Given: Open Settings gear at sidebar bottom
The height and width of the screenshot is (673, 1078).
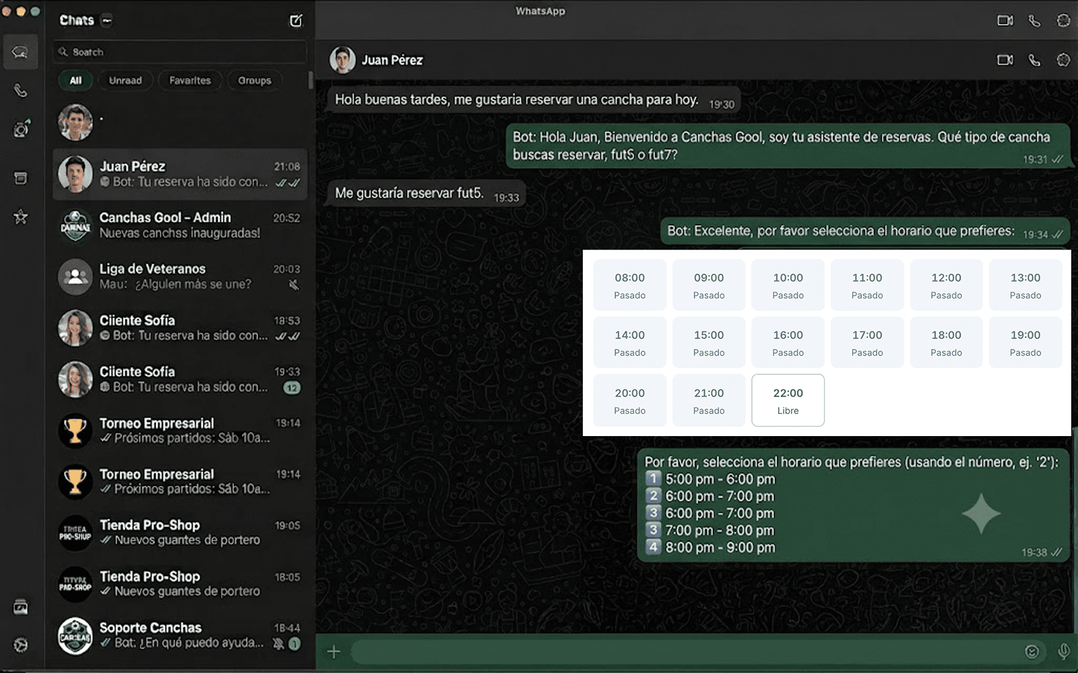Looking at the screenshot, I should coord(21,645).
